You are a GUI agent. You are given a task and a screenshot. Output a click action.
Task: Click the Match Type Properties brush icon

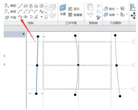tap(99, 17)
